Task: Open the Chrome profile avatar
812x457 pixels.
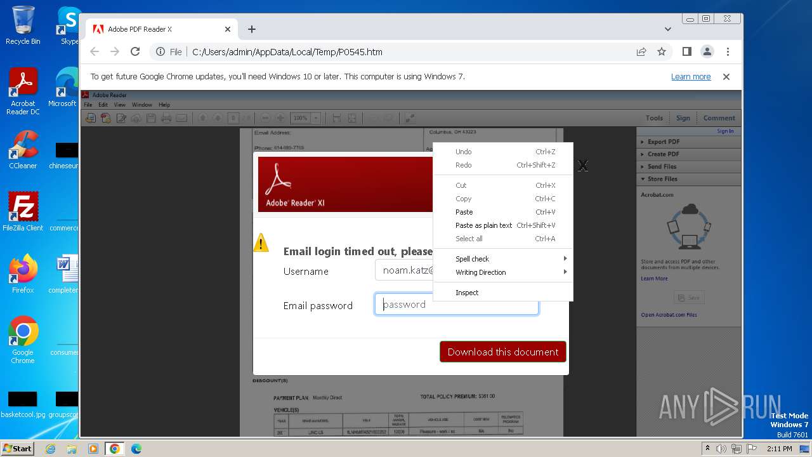Action: [x=707, y=52]
